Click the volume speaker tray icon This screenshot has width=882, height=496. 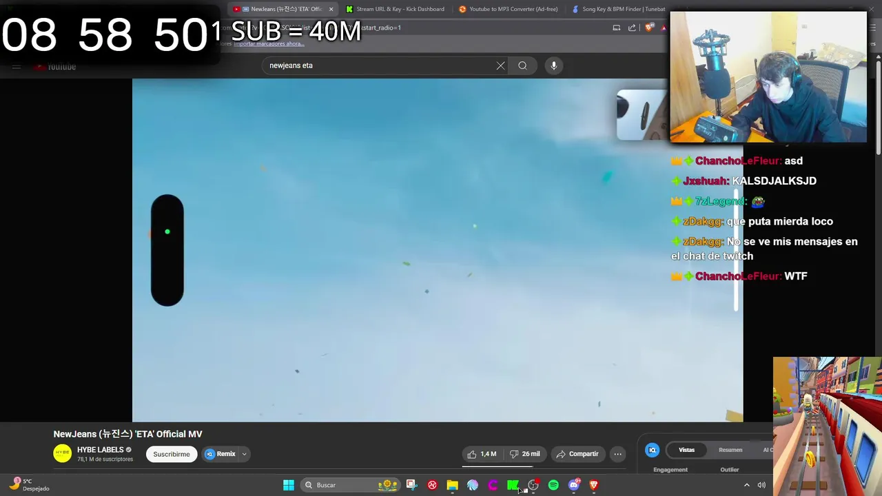click(x=761, y=485)
